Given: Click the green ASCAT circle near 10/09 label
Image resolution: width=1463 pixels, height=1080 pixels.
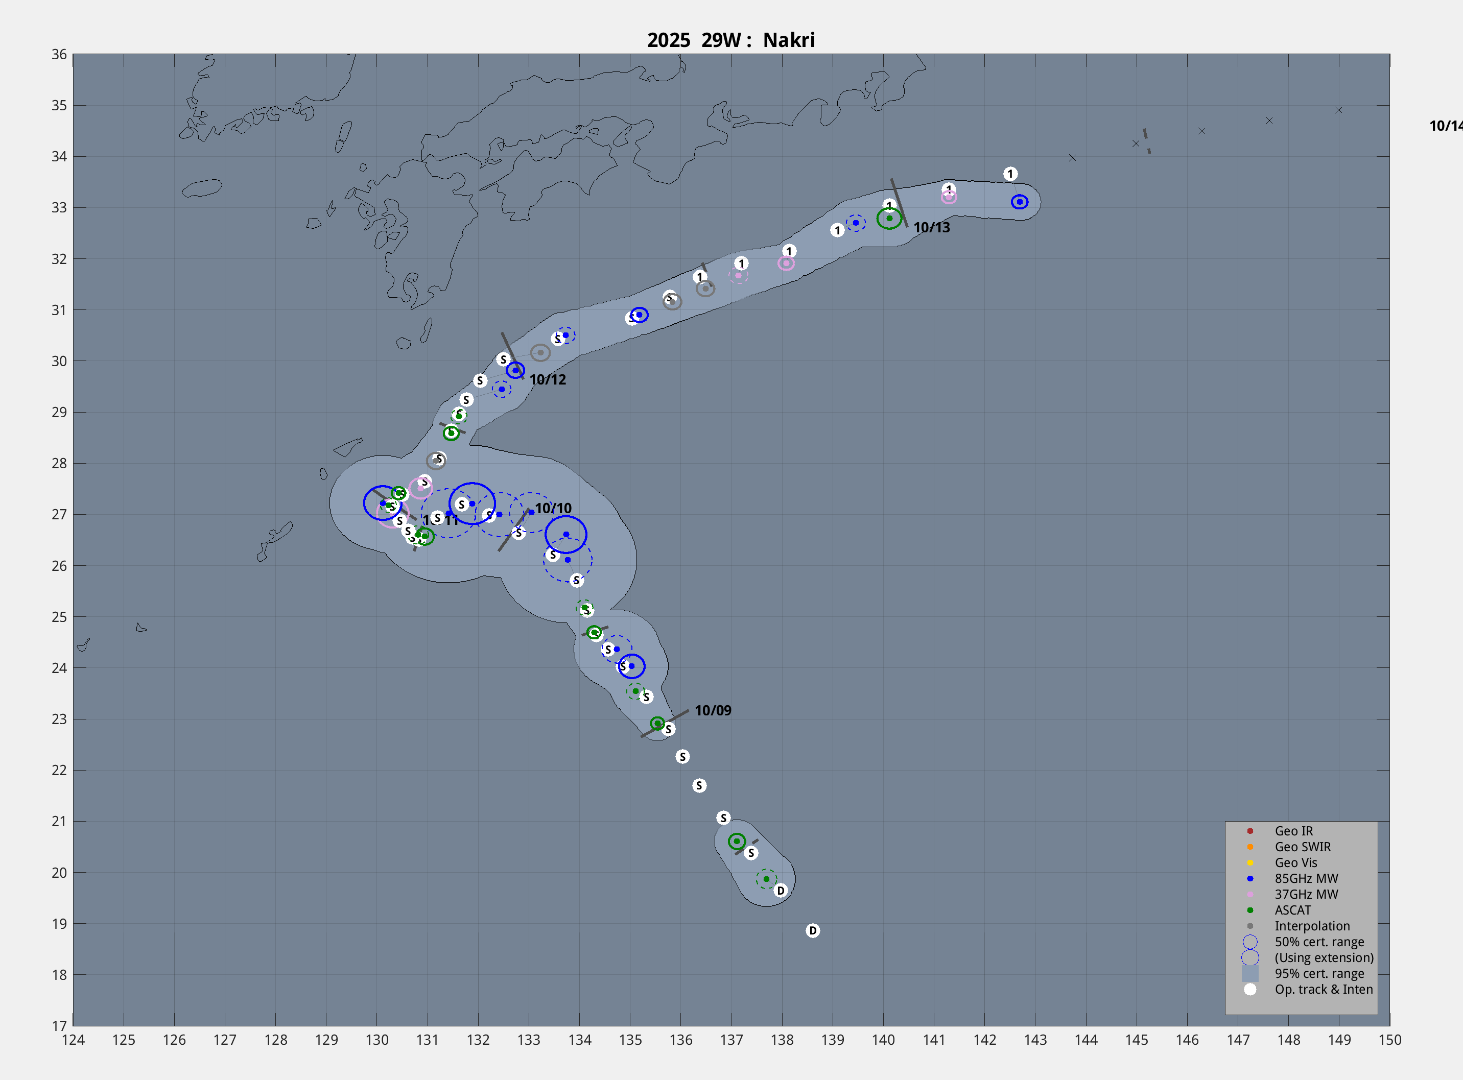Looking at the screenshot, I should (657, 723).
